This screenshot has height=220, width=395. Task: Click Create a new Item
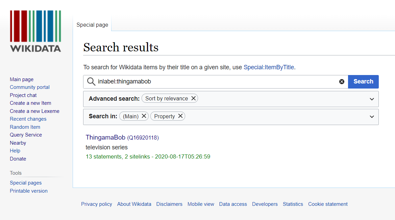tap(30, 103)
